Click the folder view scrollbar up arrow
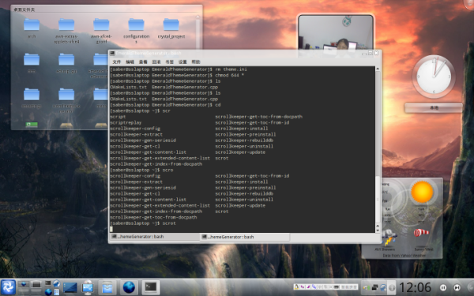 pyautogui.click(x=198, y=17)
